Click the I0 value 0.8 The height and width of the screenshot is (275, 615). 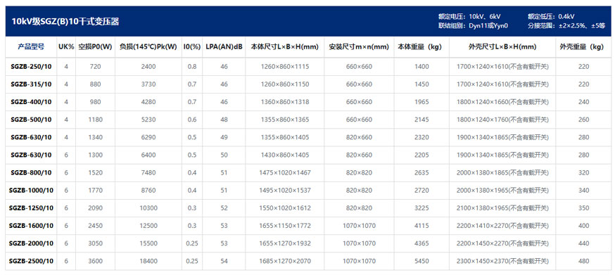[192, 67]
